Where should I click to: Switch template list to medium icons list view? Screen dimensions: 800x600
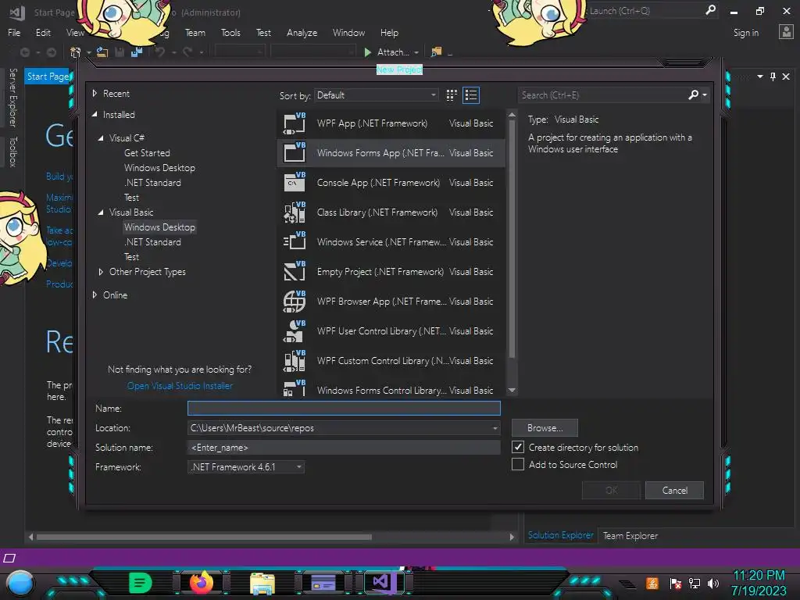471,95
